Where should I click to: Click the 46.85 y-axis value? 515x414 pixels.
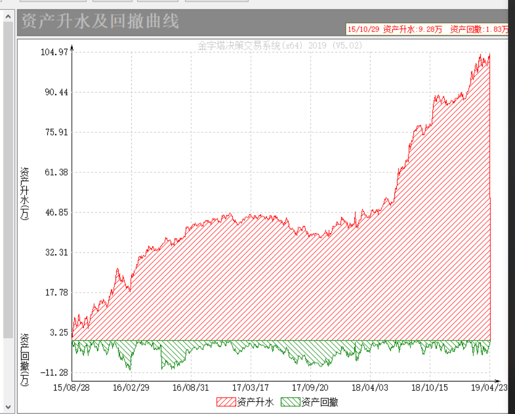(57, 212)
